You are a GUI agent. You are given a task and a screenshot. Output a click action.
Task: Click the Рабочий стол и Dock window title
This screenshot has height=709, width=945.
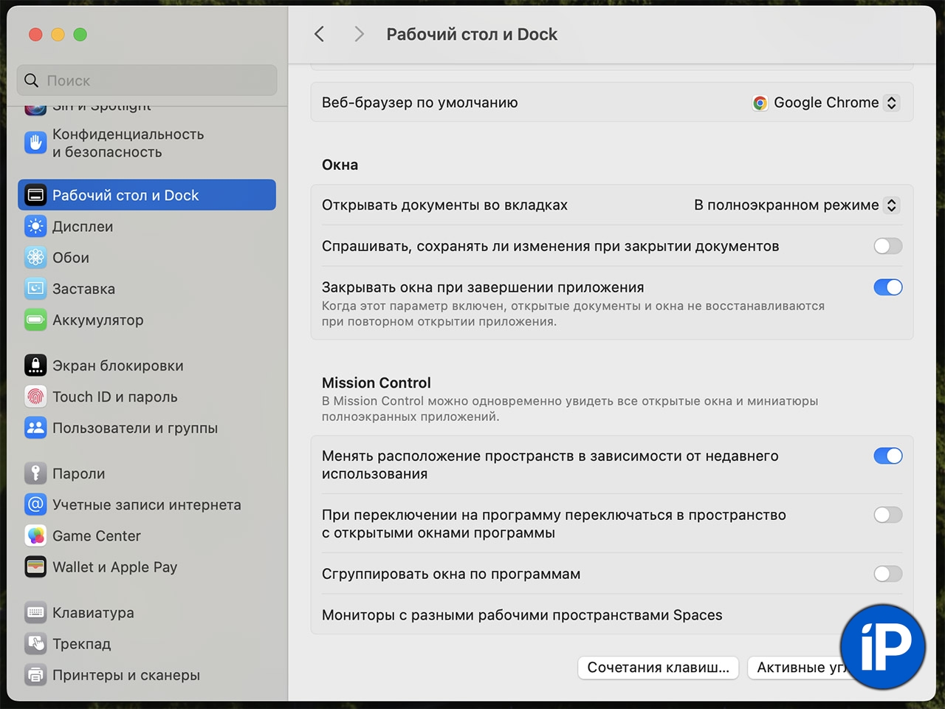(x=472, y=34)
